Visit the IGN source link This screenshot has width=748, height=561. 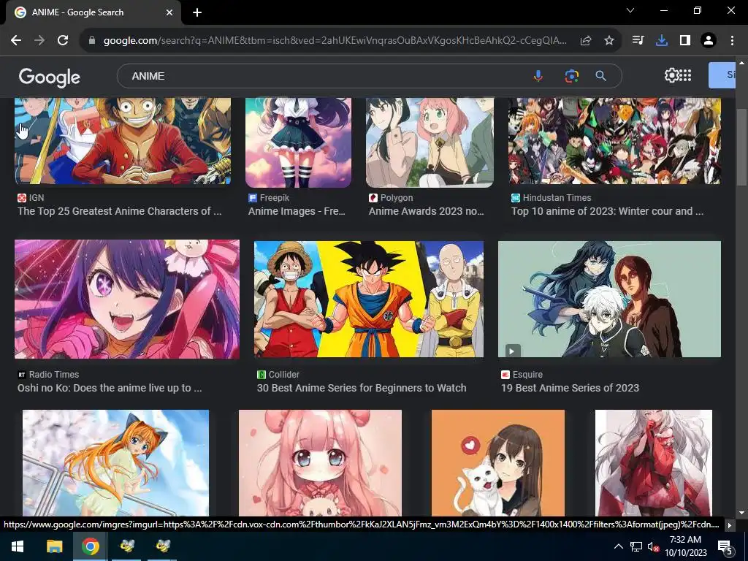coord(31,197)
